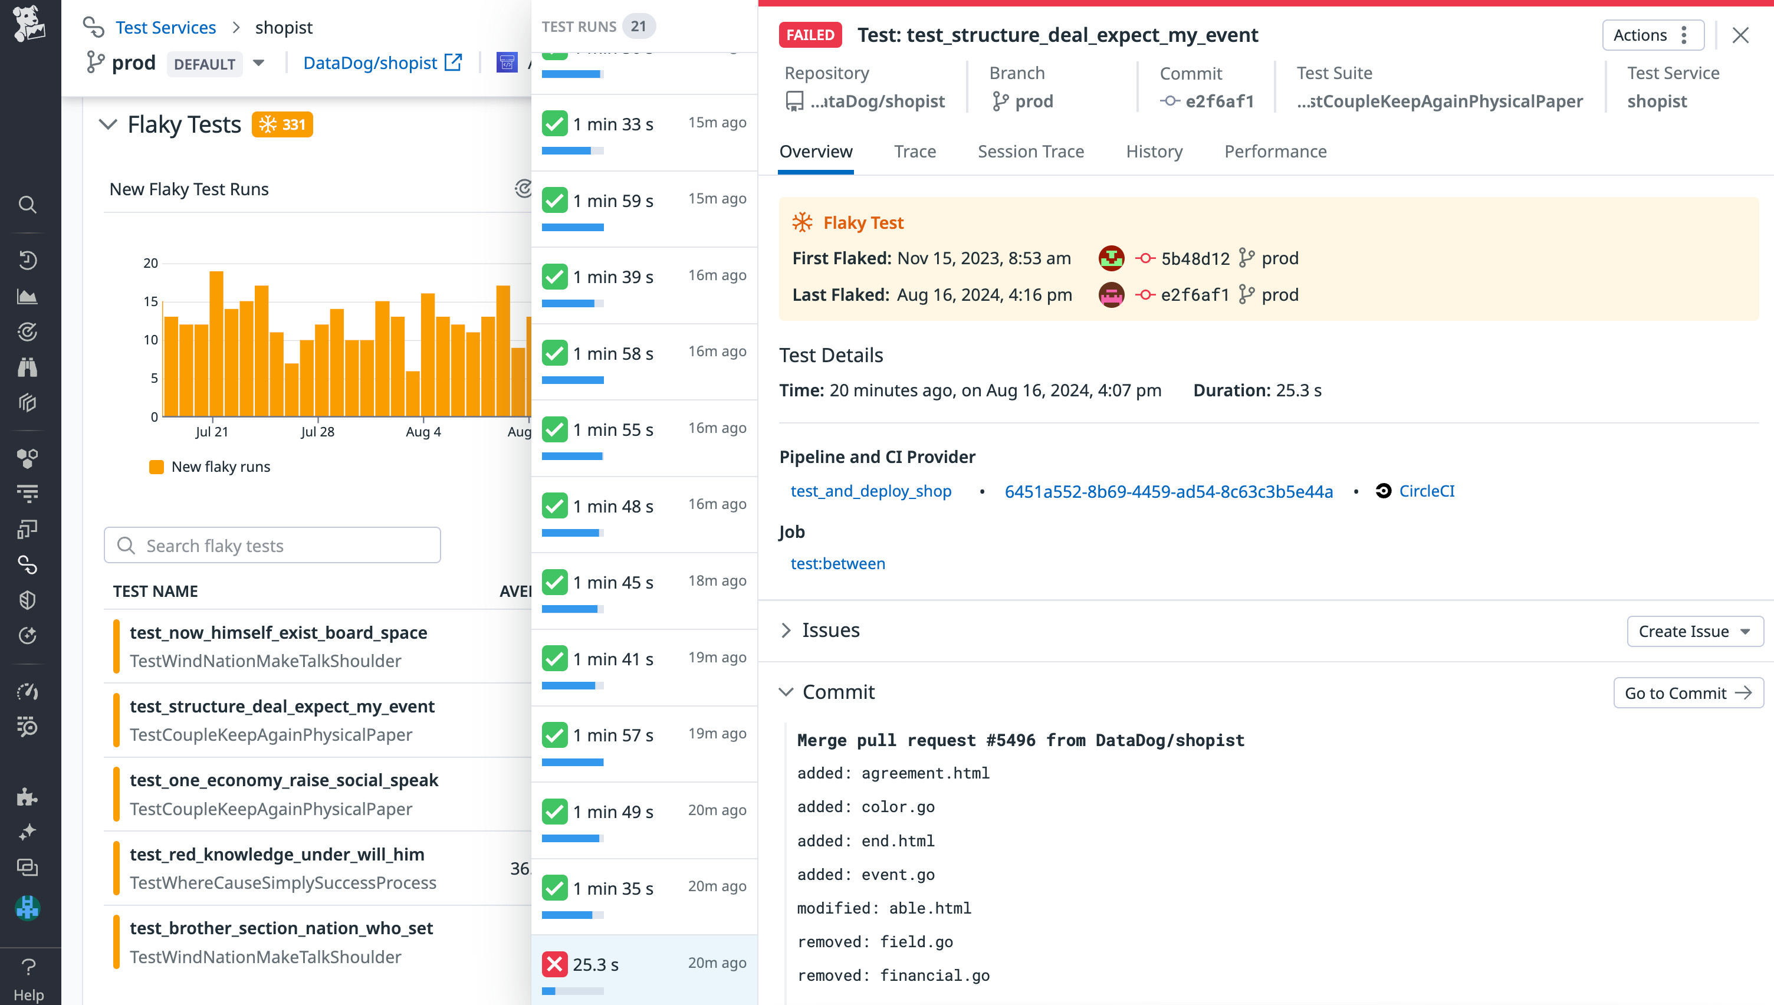This screenshot has width=1774, height=1005.
Task: Open the user avatar at sidebar bottom
Action: click(x=28, y=908)
